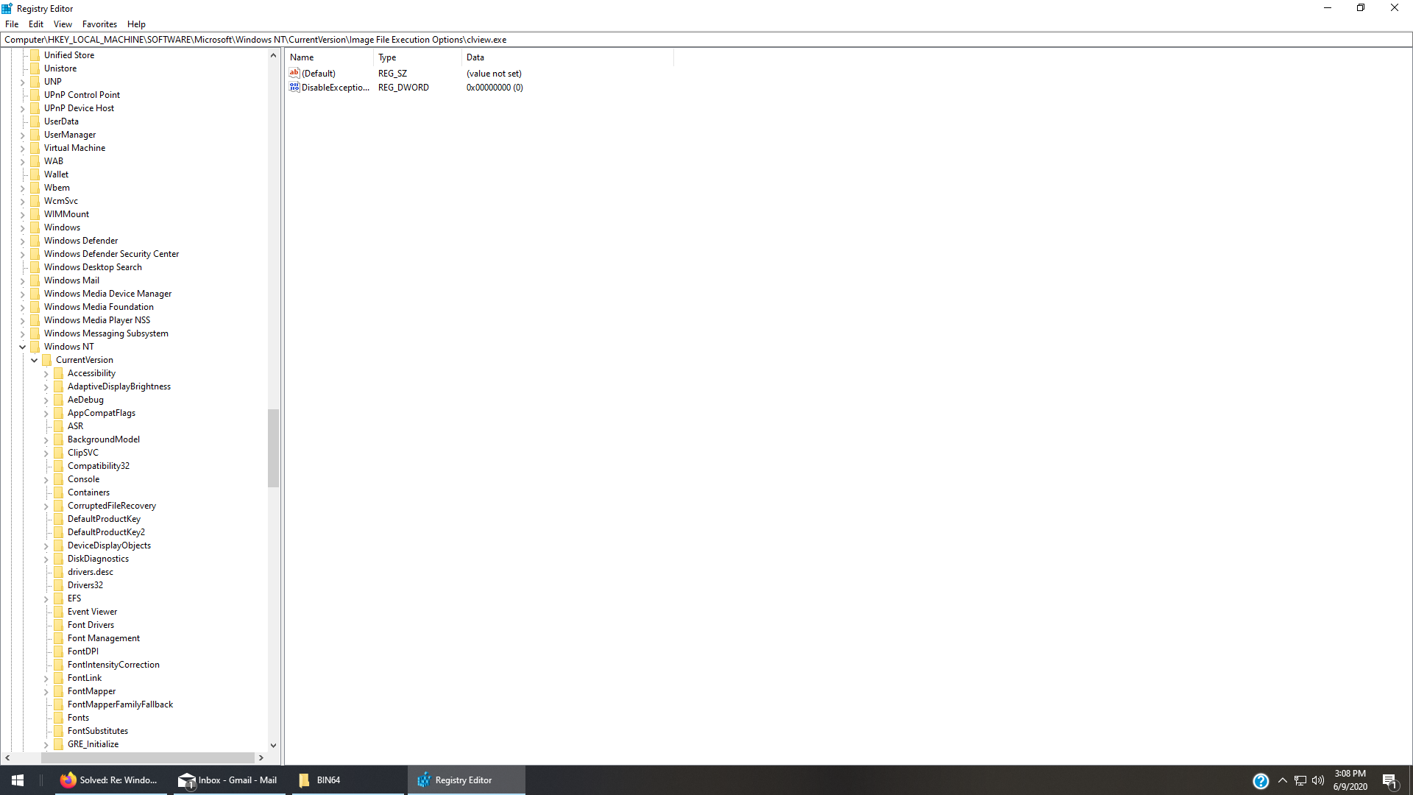Open the Windows Start menu
The height and width of the screenshot is (795, 1413).
coord(18,780)
